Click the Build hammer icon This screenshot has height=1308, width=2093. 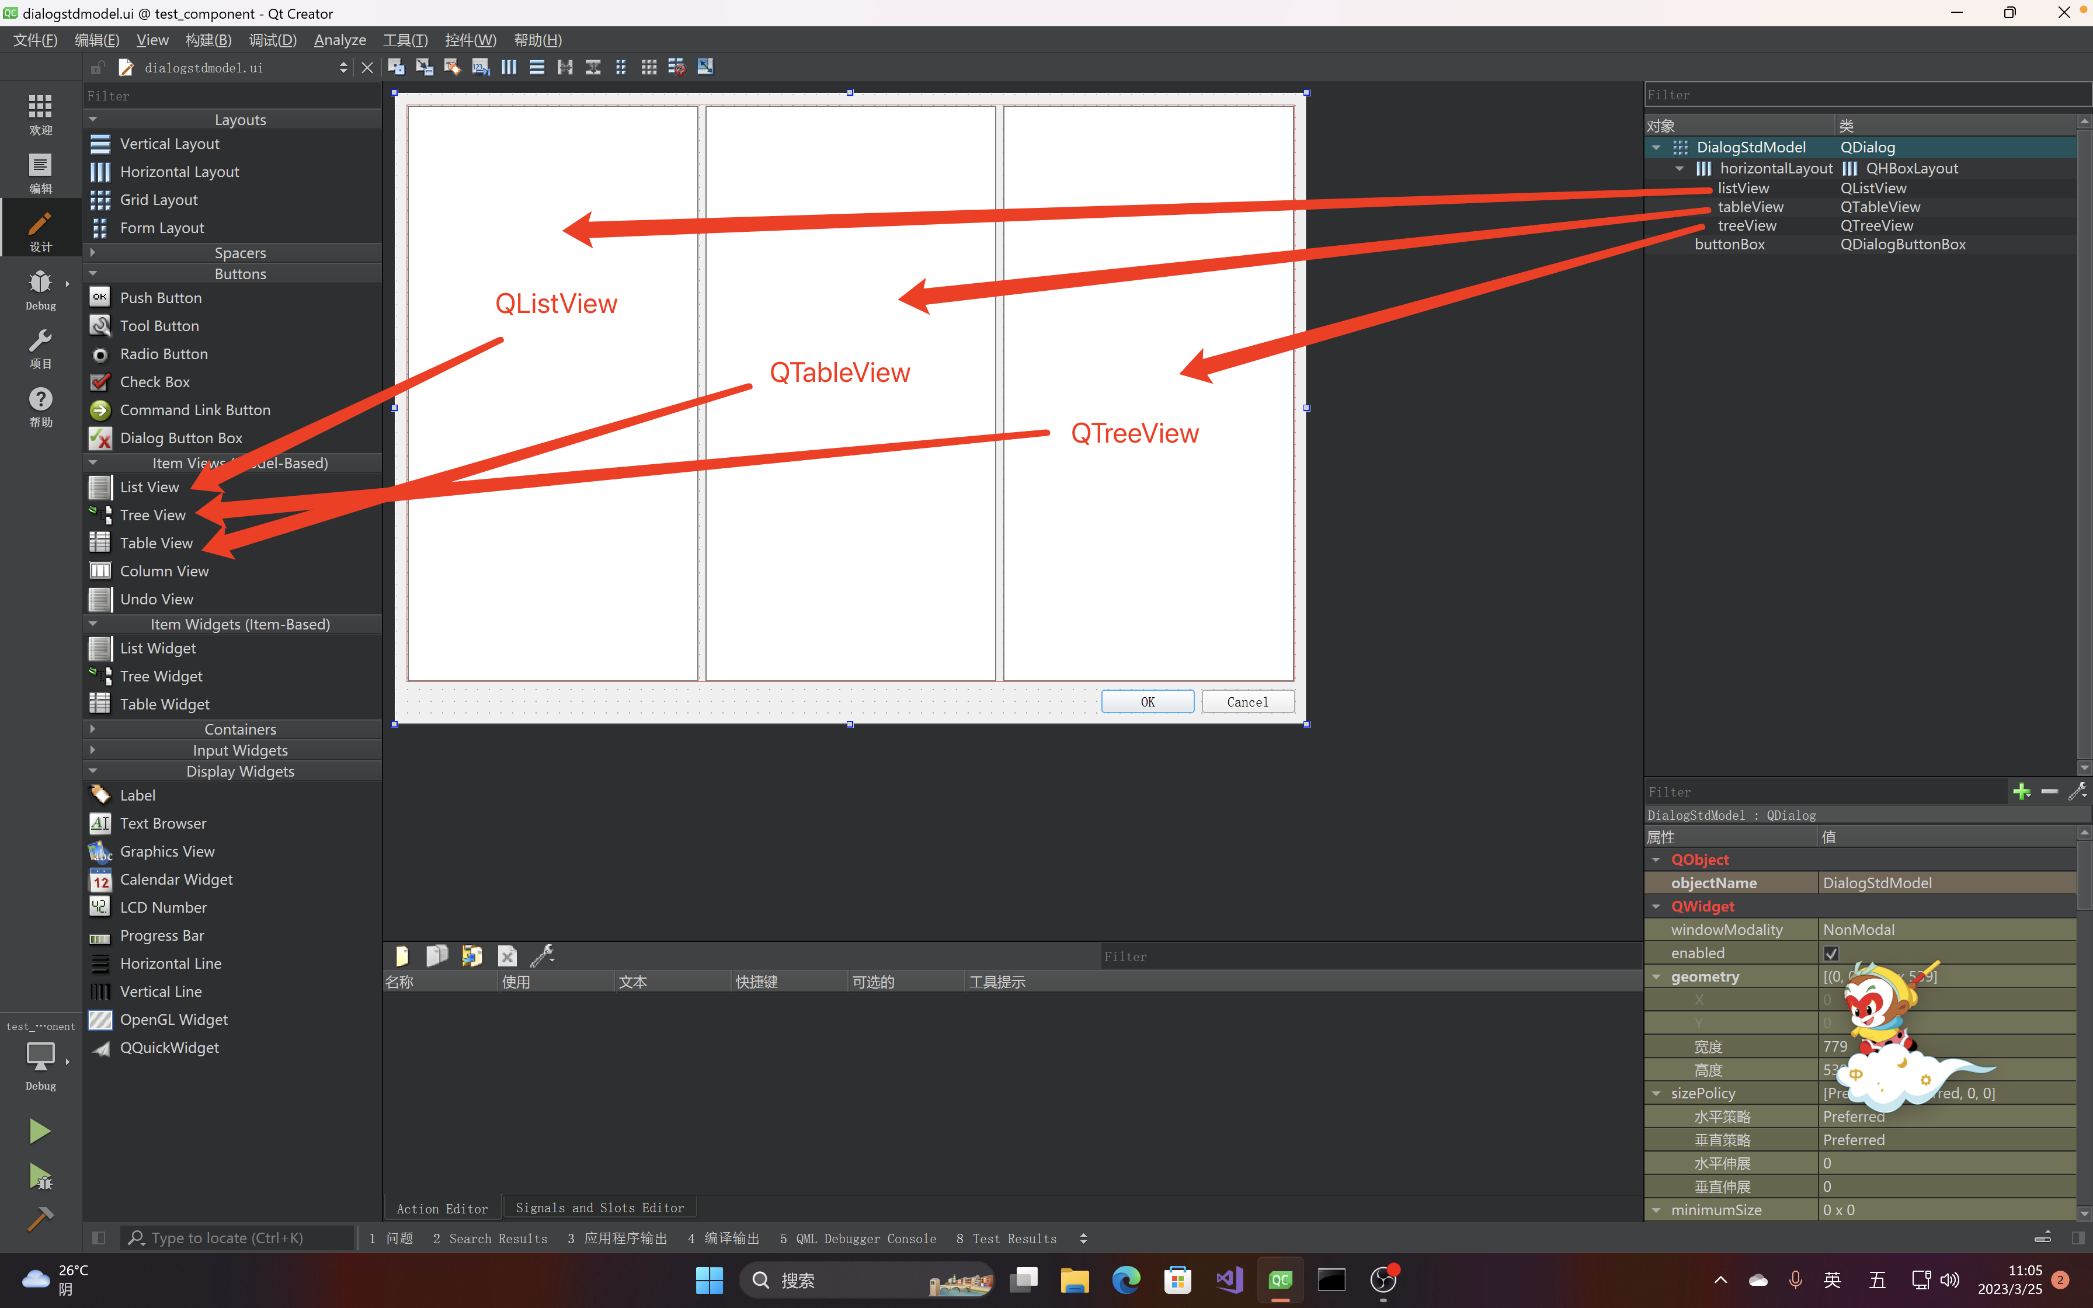click(40, 1219)
